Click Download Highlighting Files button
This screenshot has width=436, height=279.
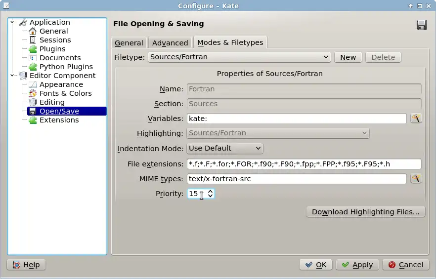pos(366,212)
